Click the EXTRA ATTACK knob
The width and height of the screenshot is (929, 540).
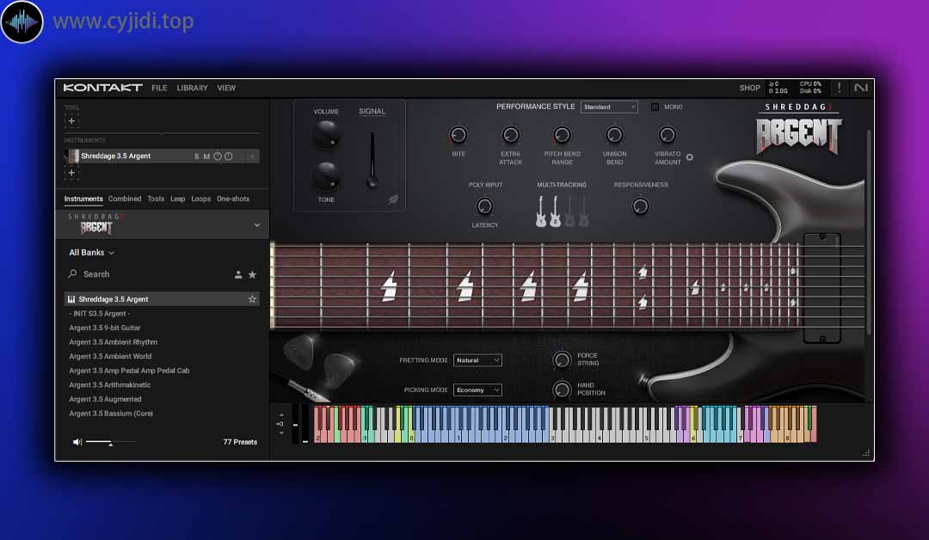click(x=510, y=136)
